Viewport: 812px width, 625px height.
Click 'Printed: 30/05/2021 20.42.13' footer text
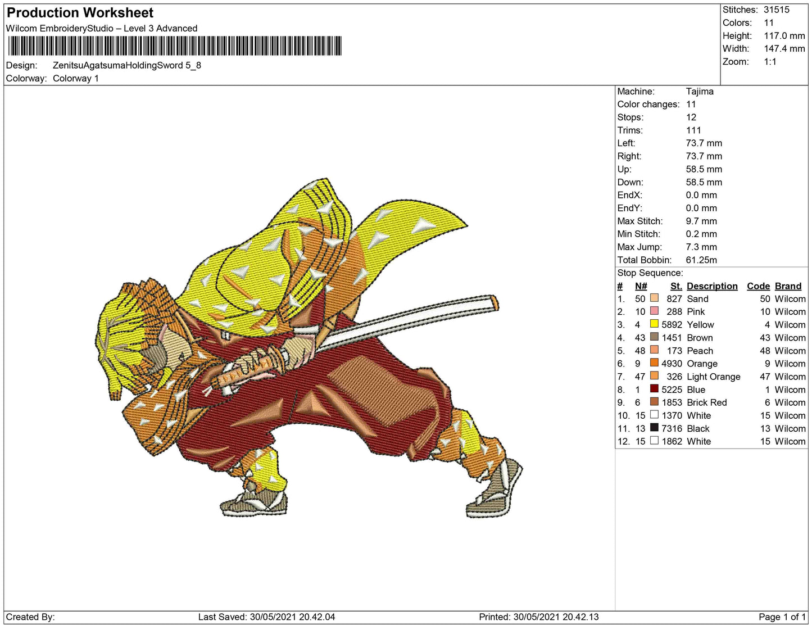[539, 617]
